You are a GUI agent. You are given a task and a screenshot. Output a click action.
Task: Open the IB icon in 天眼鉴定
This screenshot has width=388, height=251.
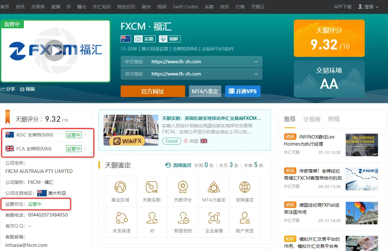pos(152,218)
